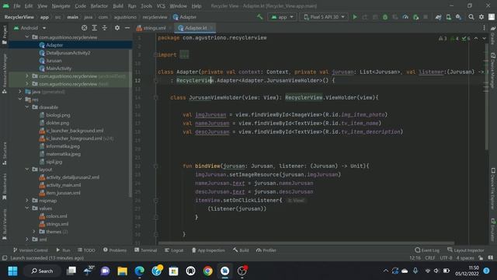Collapse the drawable folder in project tree
The height and width of the screenshot is (280, 497).
[27, 107]
